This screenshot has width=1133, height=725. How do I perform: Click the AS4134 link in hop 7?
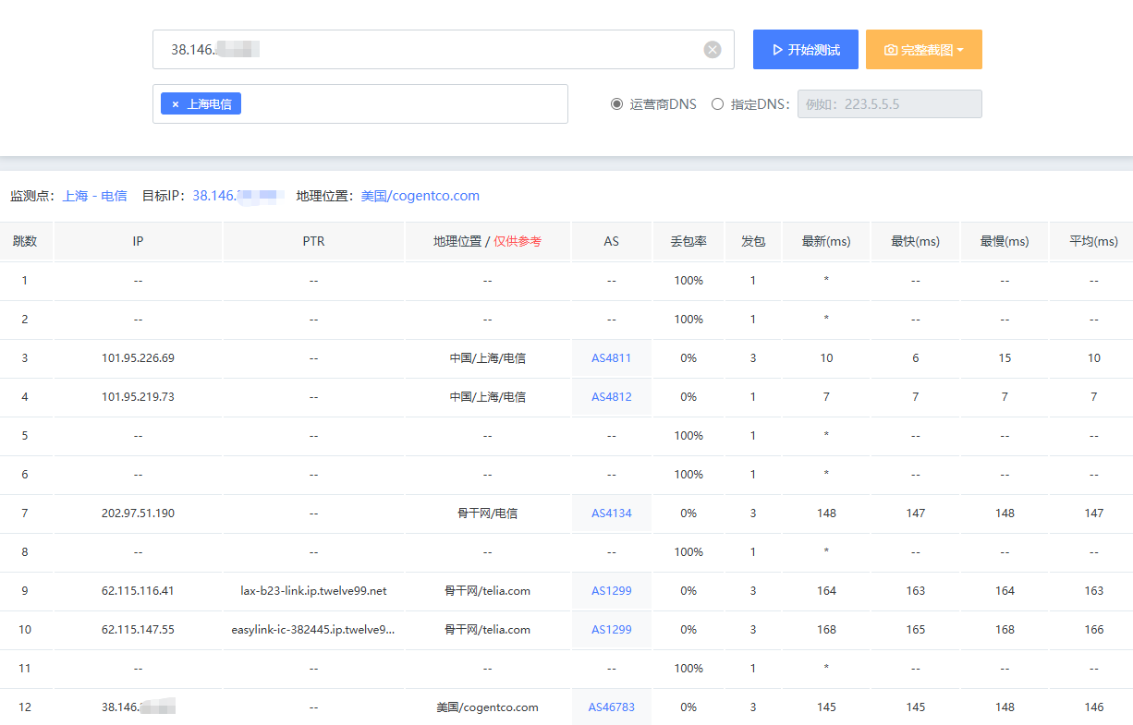(x=611, y=514)
